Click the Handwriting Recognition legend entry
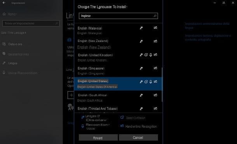Viewport: 237px width, 144px height. click(x=139, y=127)
